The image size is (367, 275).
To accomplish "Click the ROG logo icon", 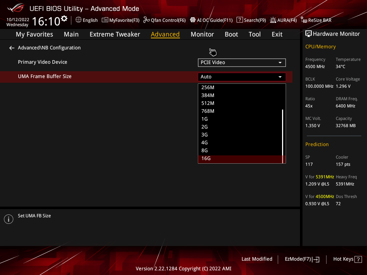I will 16,8.
